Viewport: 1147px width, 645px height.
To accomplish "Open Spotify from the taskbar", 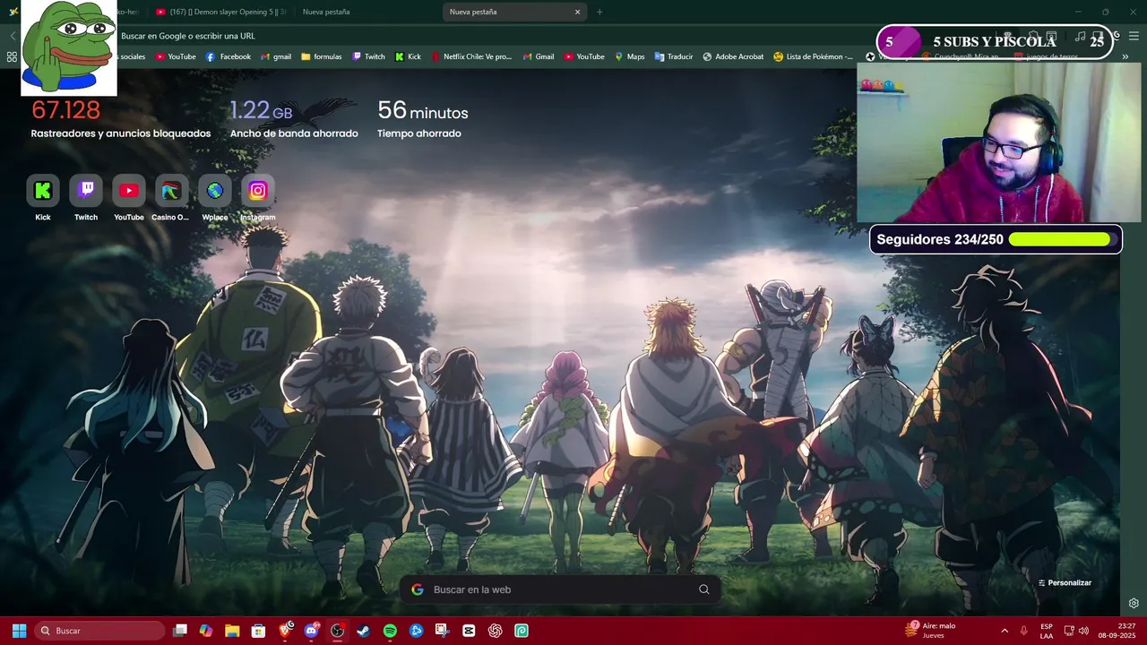I will (390, 631).
